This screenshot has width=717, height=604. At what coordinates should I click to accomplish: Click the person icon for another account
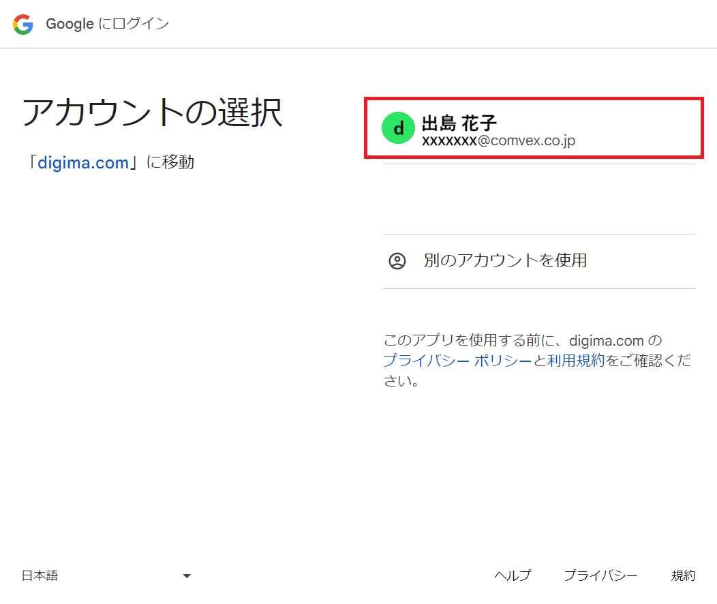pos(397,261)
